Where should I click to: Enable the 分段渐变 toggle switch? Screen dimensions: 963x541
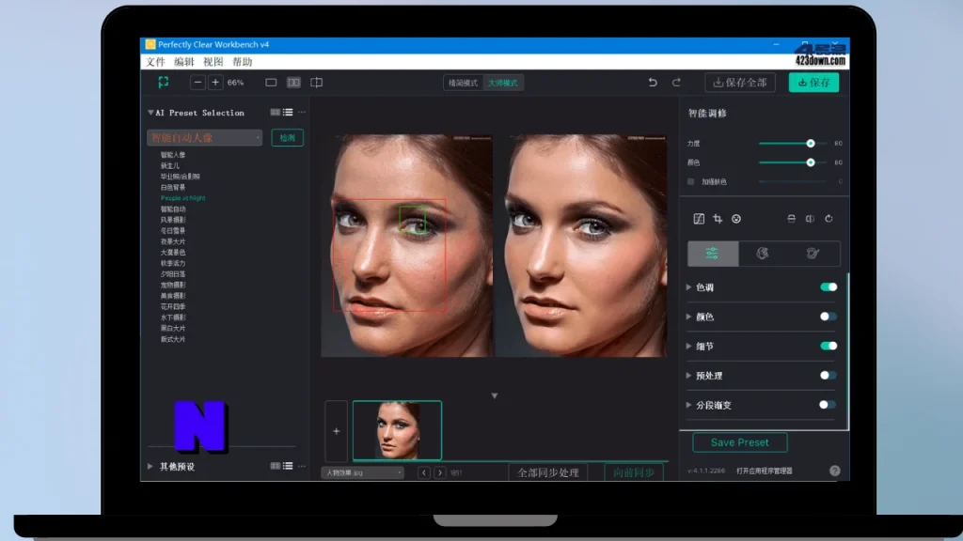tap(828, 405)
